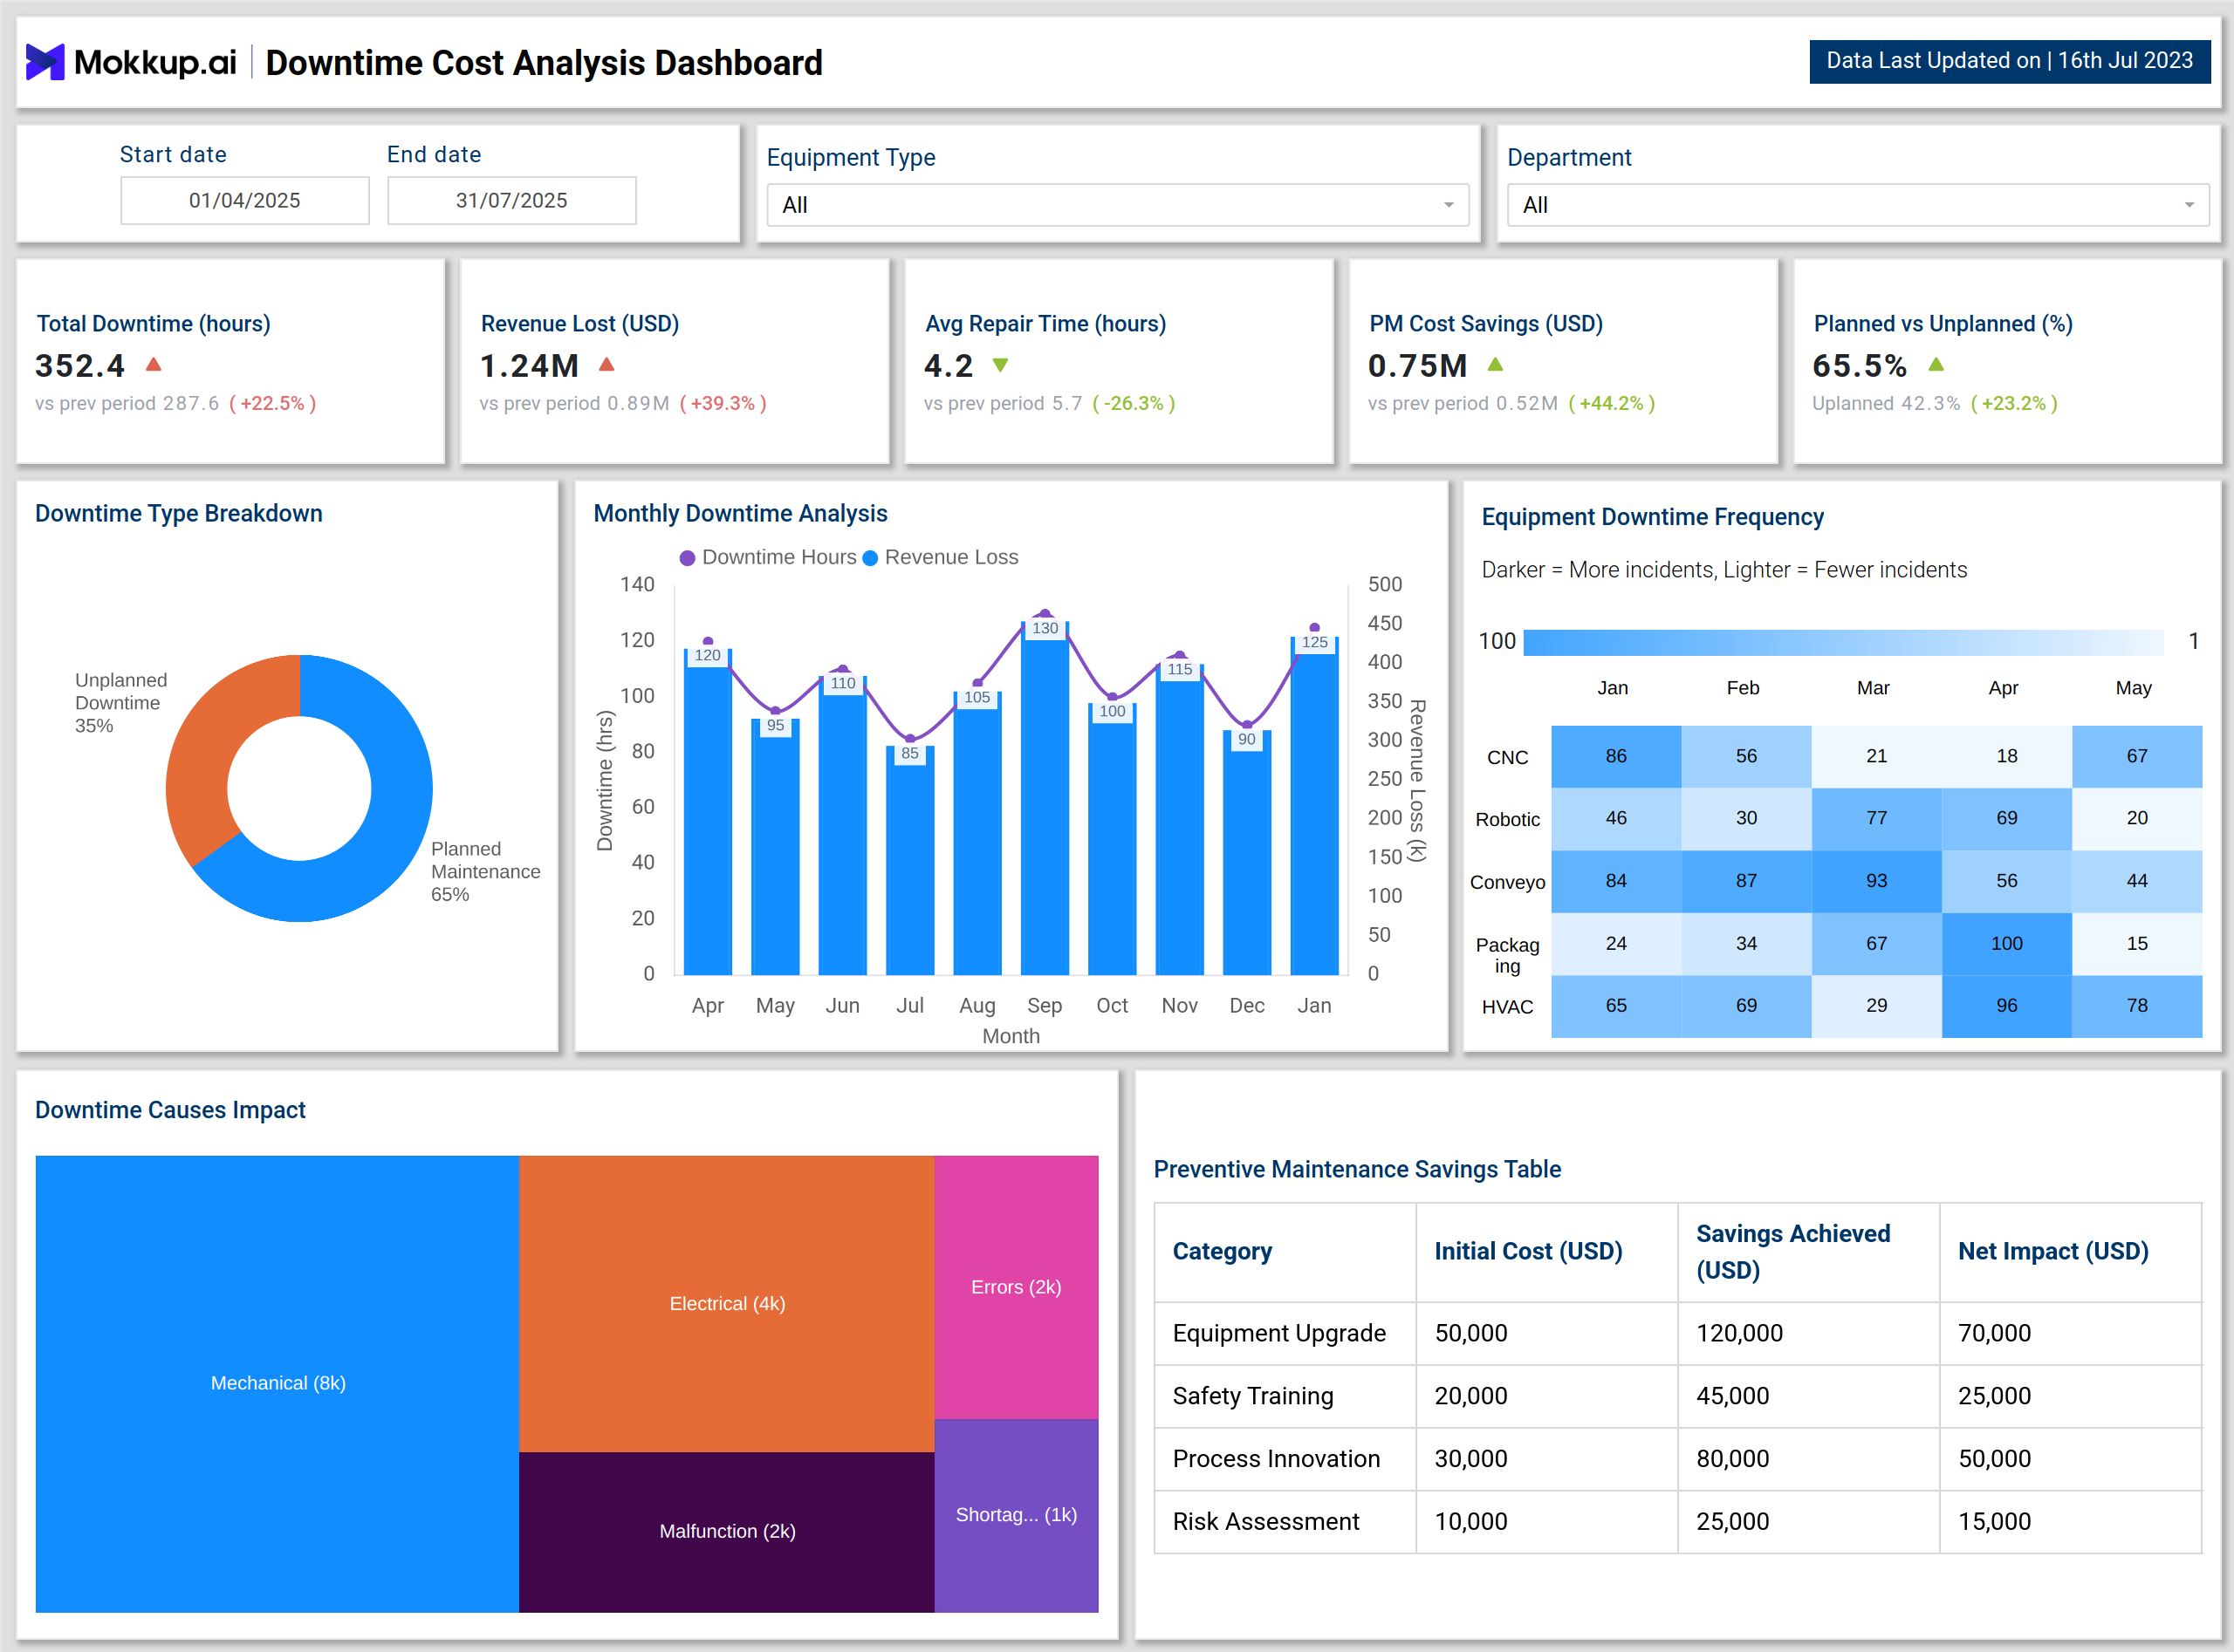Image resolution: width=2234 pixels, height=1652 pixels.
Task: Click the Apr bar in monthly chart
Action: point(709,811)
